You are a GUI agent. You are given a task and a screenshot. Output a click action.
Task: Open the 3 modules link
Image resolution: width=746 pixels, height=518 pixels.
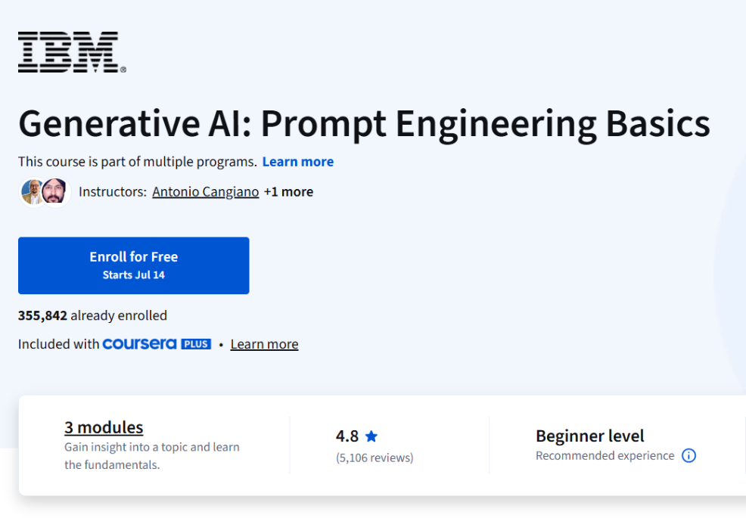click(x=103, y=427)
